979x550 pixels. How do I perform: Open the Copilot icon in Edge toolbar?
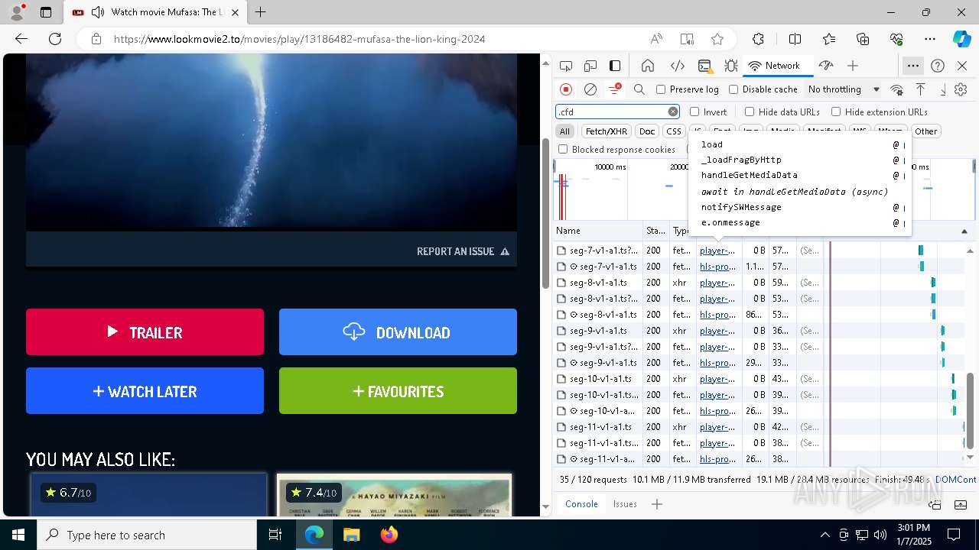(961, 39)
